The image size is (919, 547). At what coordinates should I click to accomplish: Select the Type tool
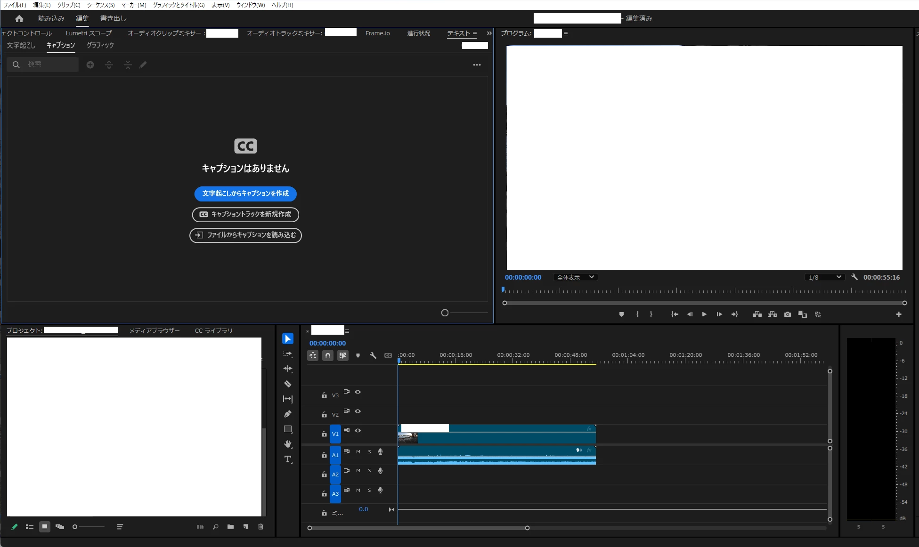[288, 459]
